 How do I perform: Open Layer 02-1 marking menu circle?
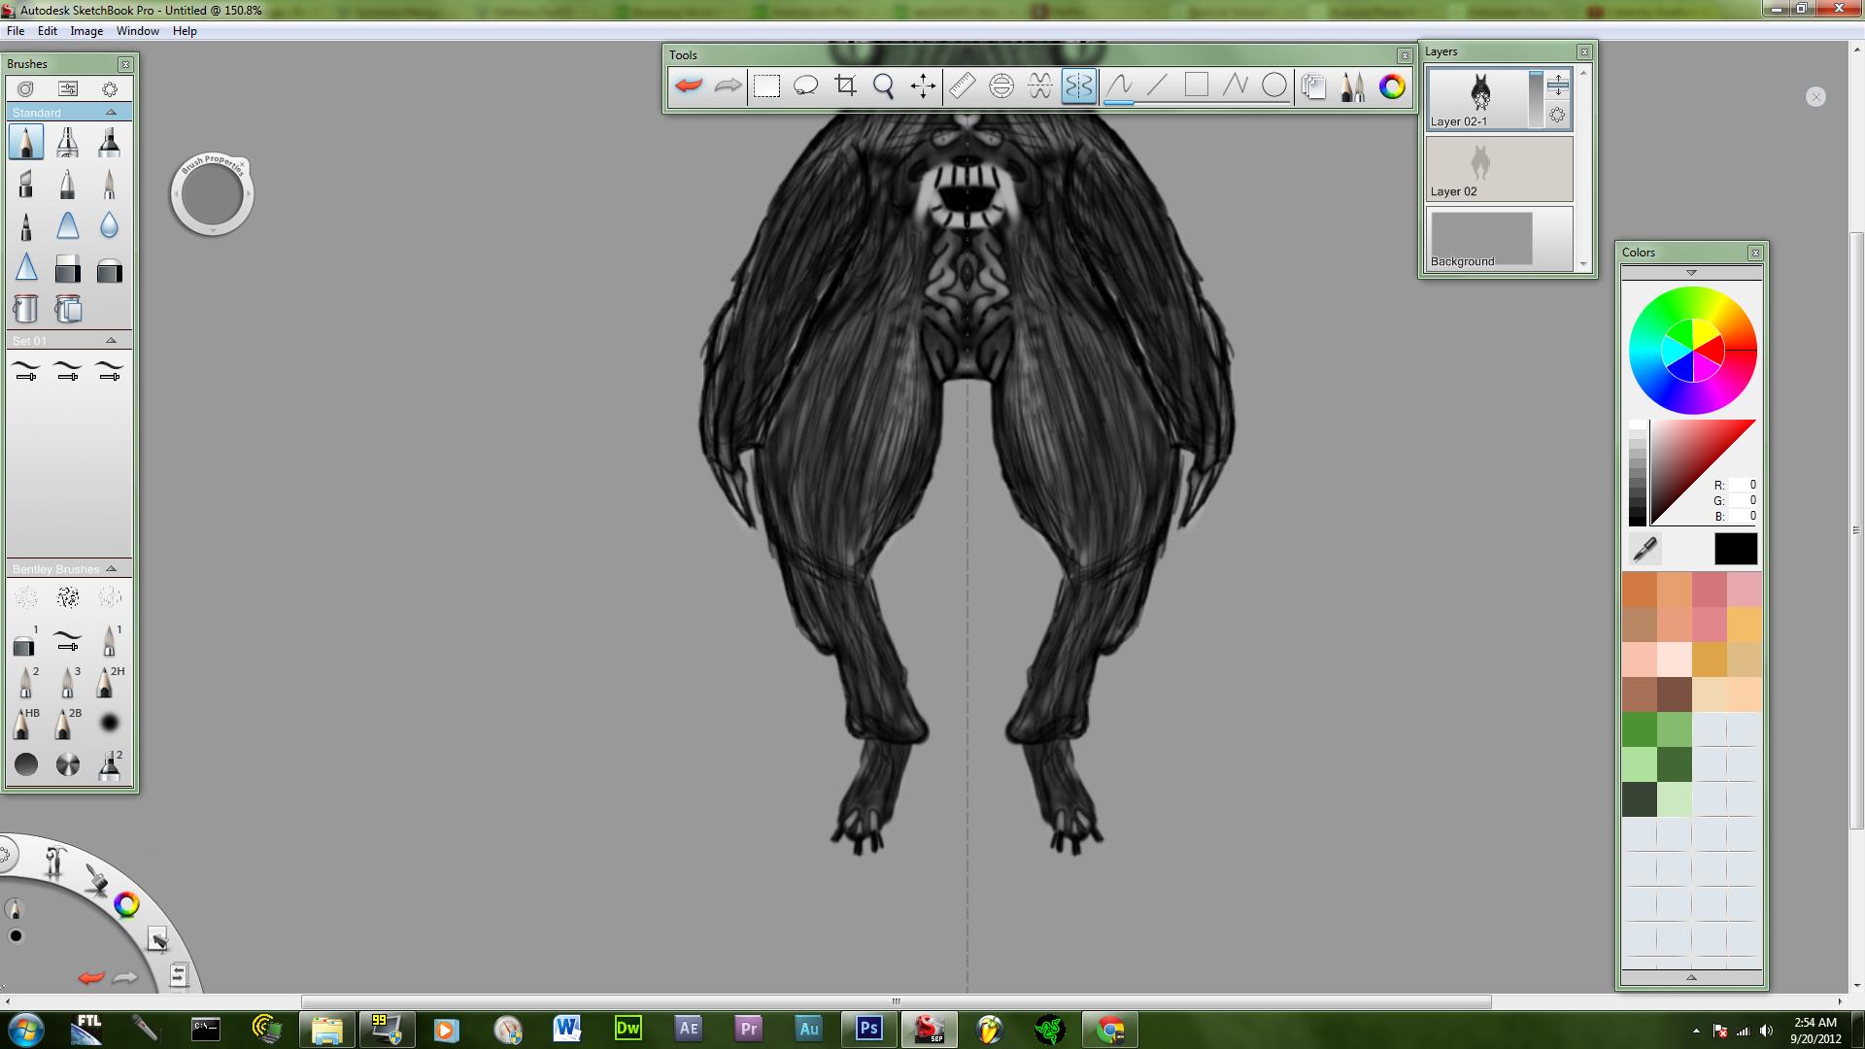[x=1557, y=115]
